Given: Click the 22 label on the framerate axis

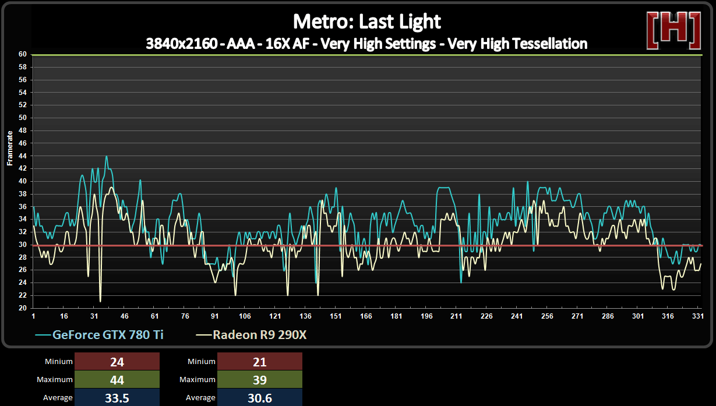Looking at the screenshot, I should (x=23, y=295).
